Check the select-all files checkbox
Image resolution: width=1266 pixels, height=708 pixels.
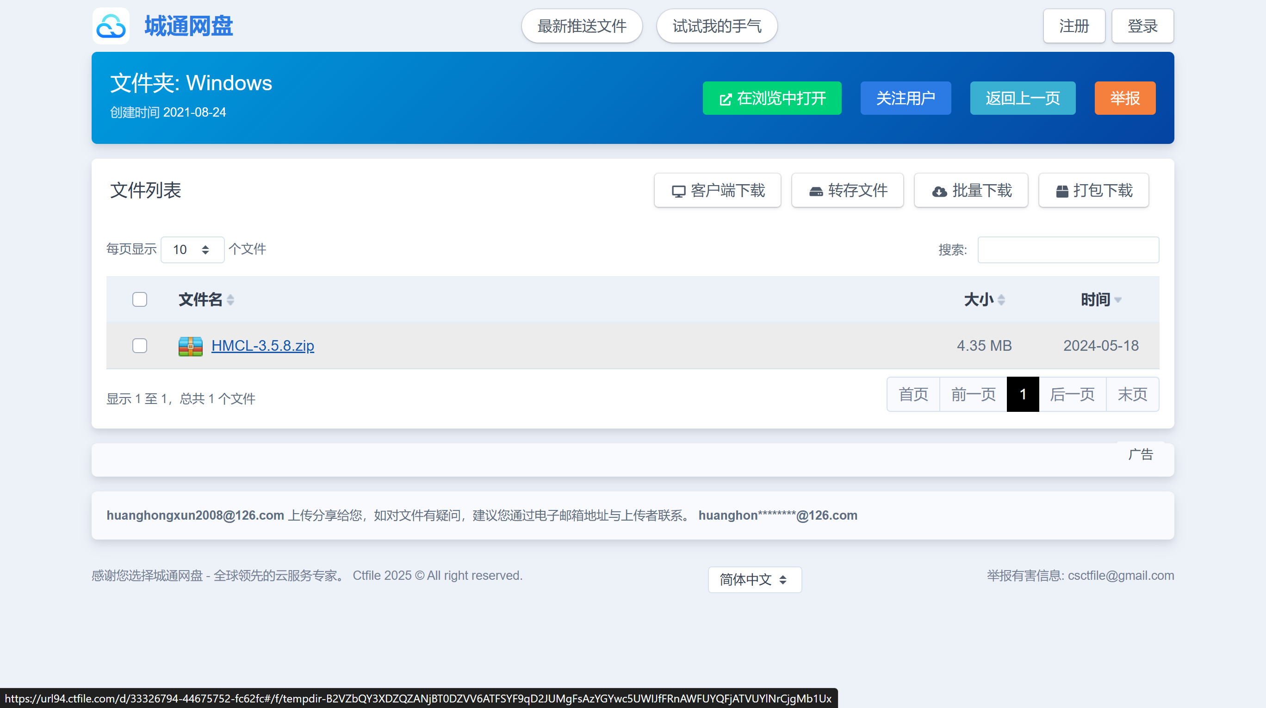coord(140,300)
